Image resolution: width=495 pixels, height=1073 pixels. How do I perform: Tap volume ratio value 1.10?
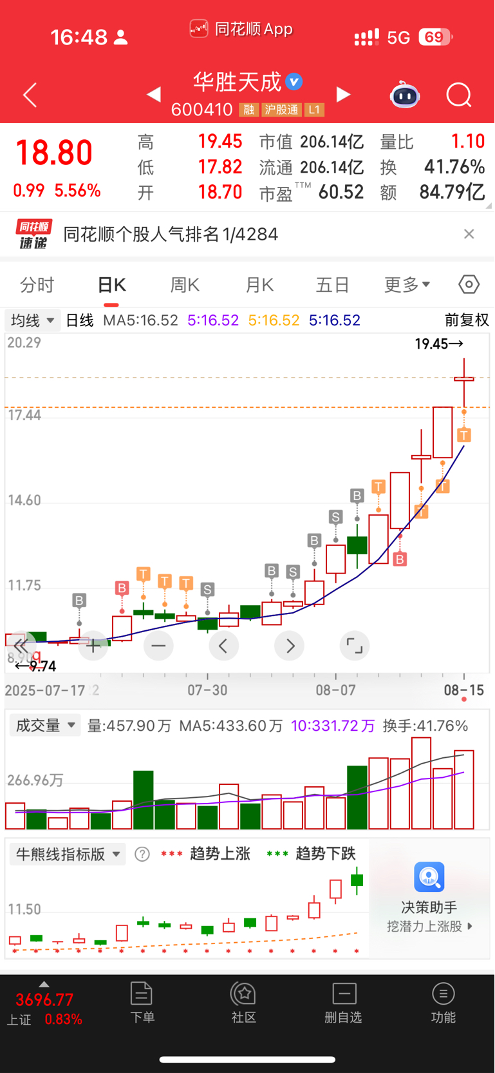coord(468,141)
